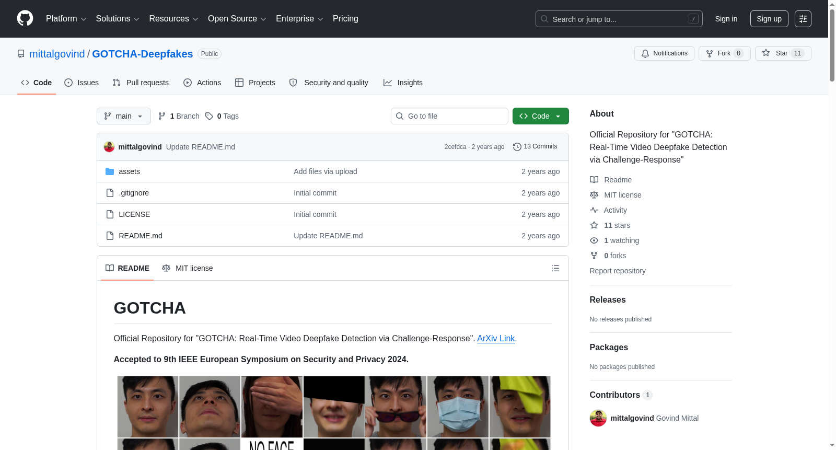Click the GOTCHA-Deepfakes repository link

[143, 54]
